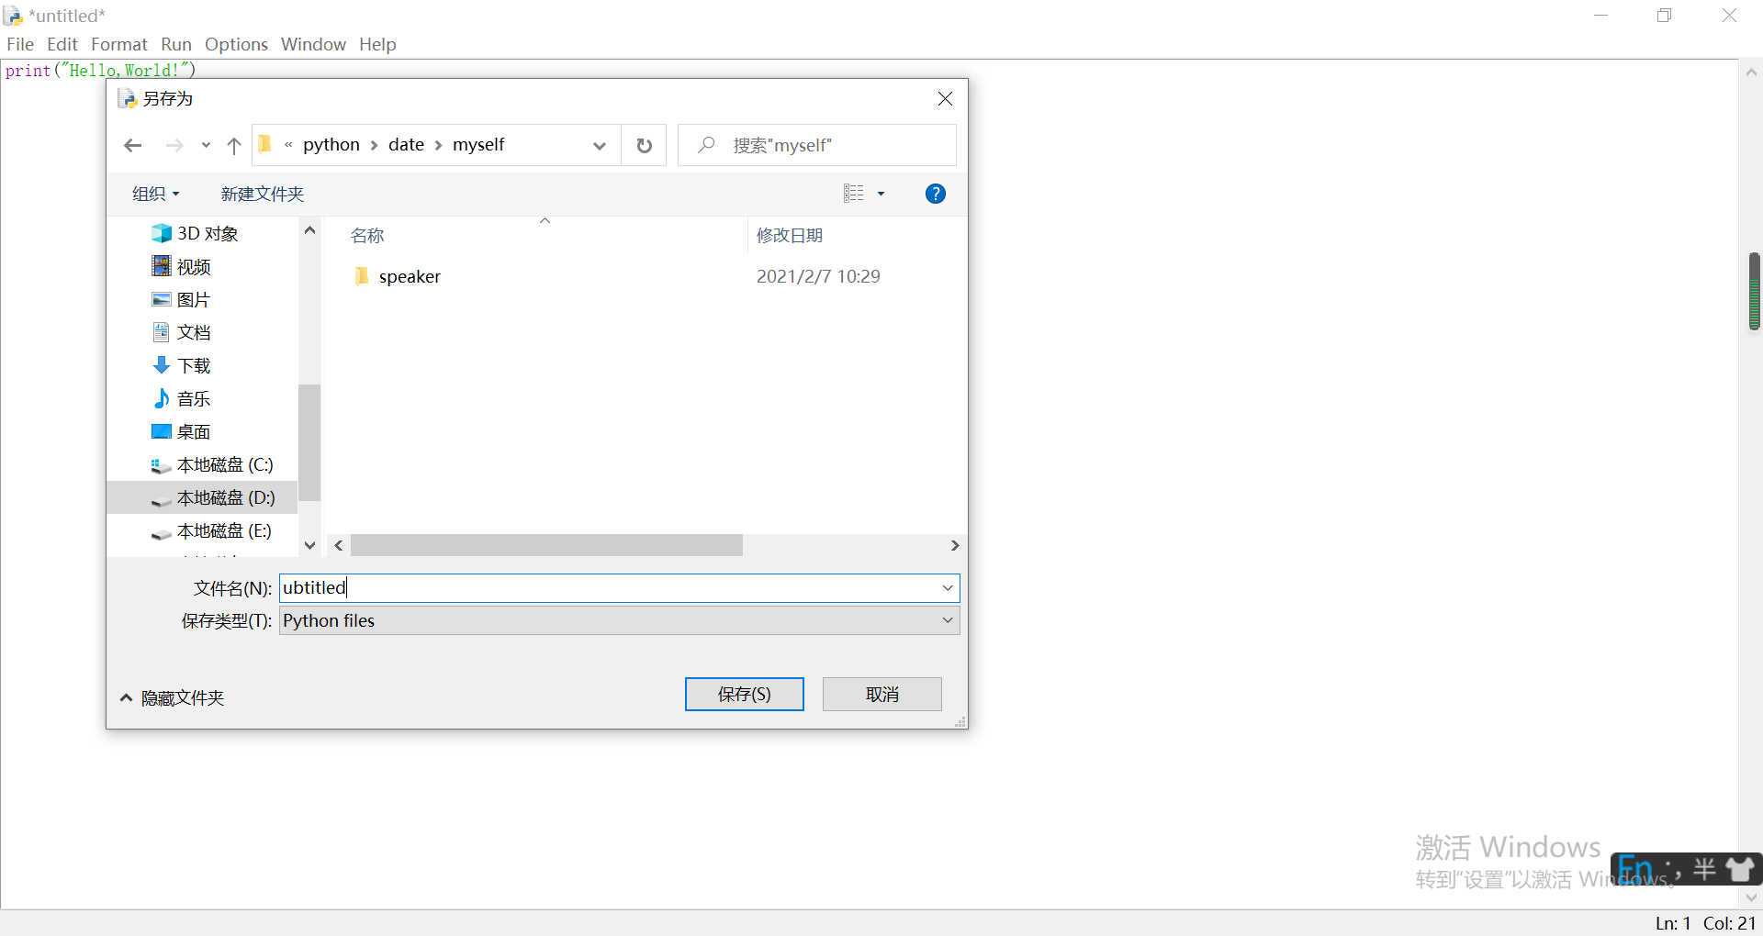Sort by 修改日期 column header
This screenshot has height=936, width=1763.
[x=790, y=236]
